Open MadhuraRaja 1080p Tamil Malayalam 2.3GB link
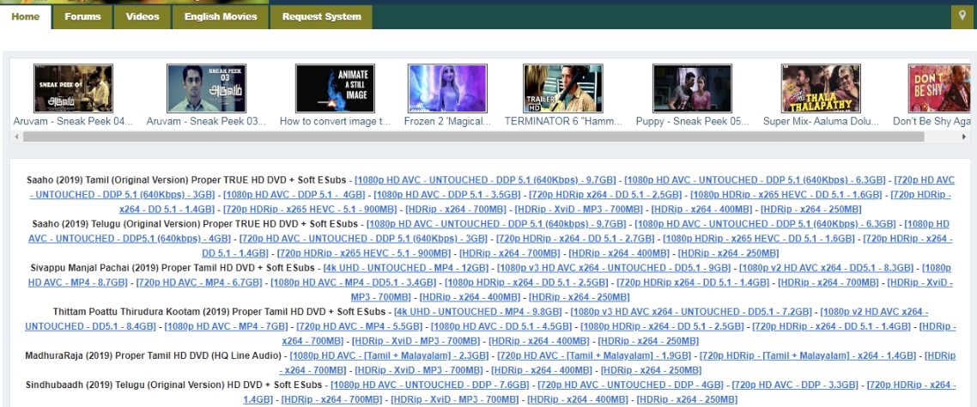 (390, 355)
